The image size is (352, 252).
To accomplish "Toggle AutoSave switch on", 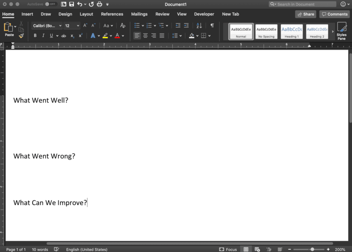I will [x=50, y=4].
